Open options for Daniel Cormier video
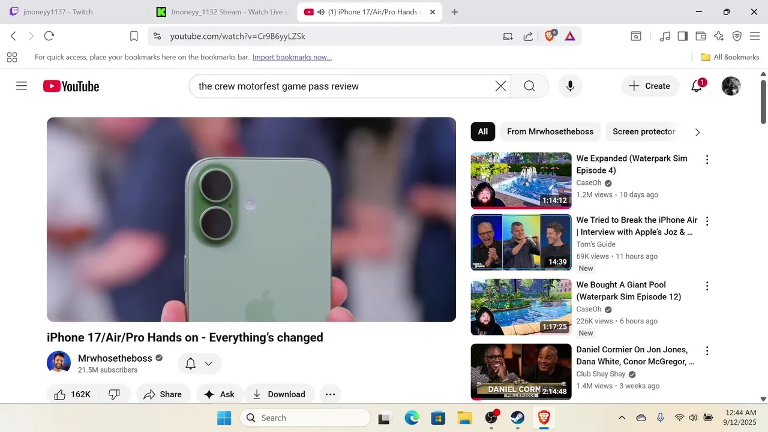This screenshot has width=768, height=432. (707, 350)
